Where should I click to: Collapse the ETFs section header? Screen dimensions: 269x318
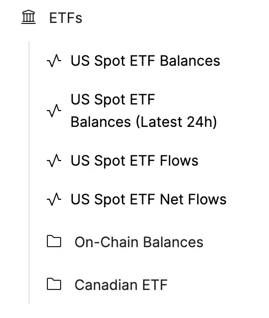coord(52,17)
